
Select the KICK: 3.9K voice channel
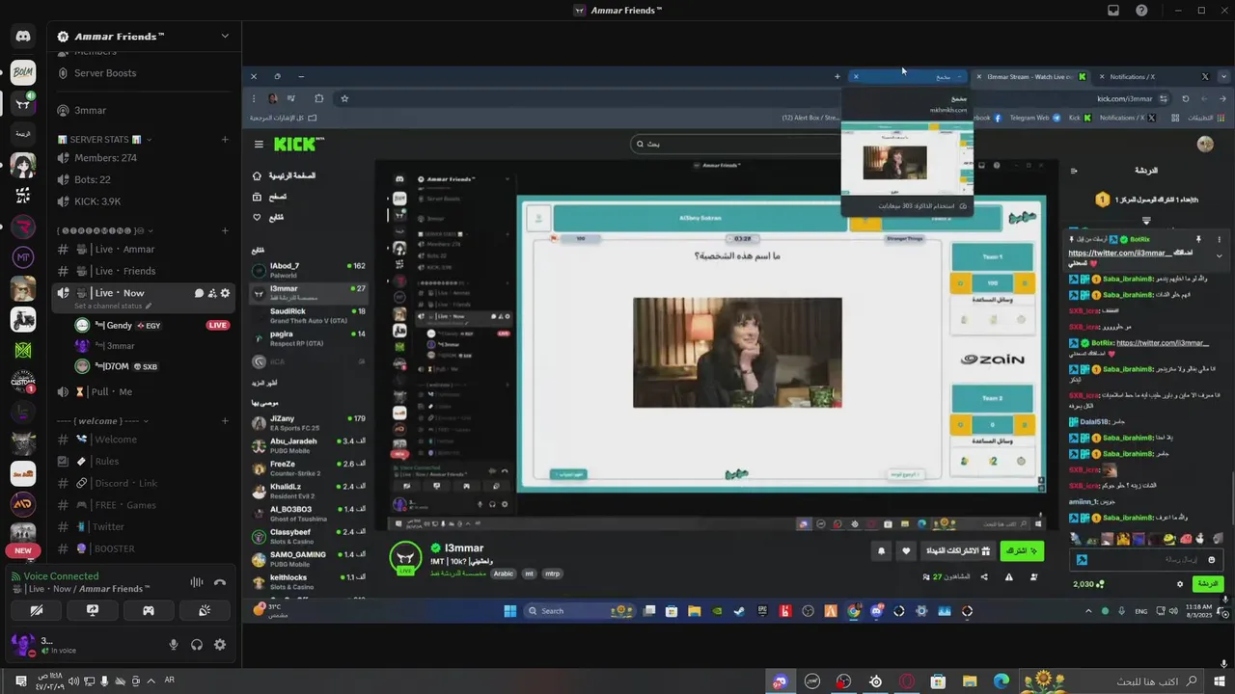click(97, 201)
